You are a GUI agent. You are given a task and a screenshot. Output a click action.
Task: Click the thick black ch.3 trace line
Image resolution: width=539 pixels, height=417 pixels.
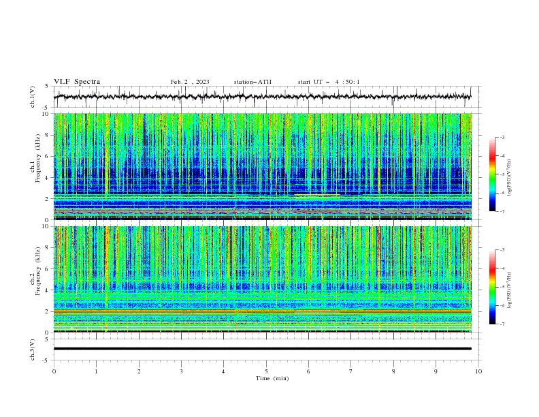point(263,349)
